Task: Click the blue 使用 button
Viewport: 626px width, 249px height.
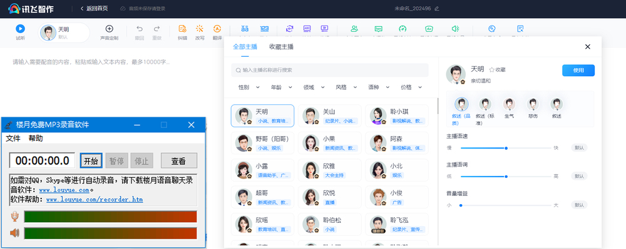Action: pyautogui.click(x=578, y=71)
